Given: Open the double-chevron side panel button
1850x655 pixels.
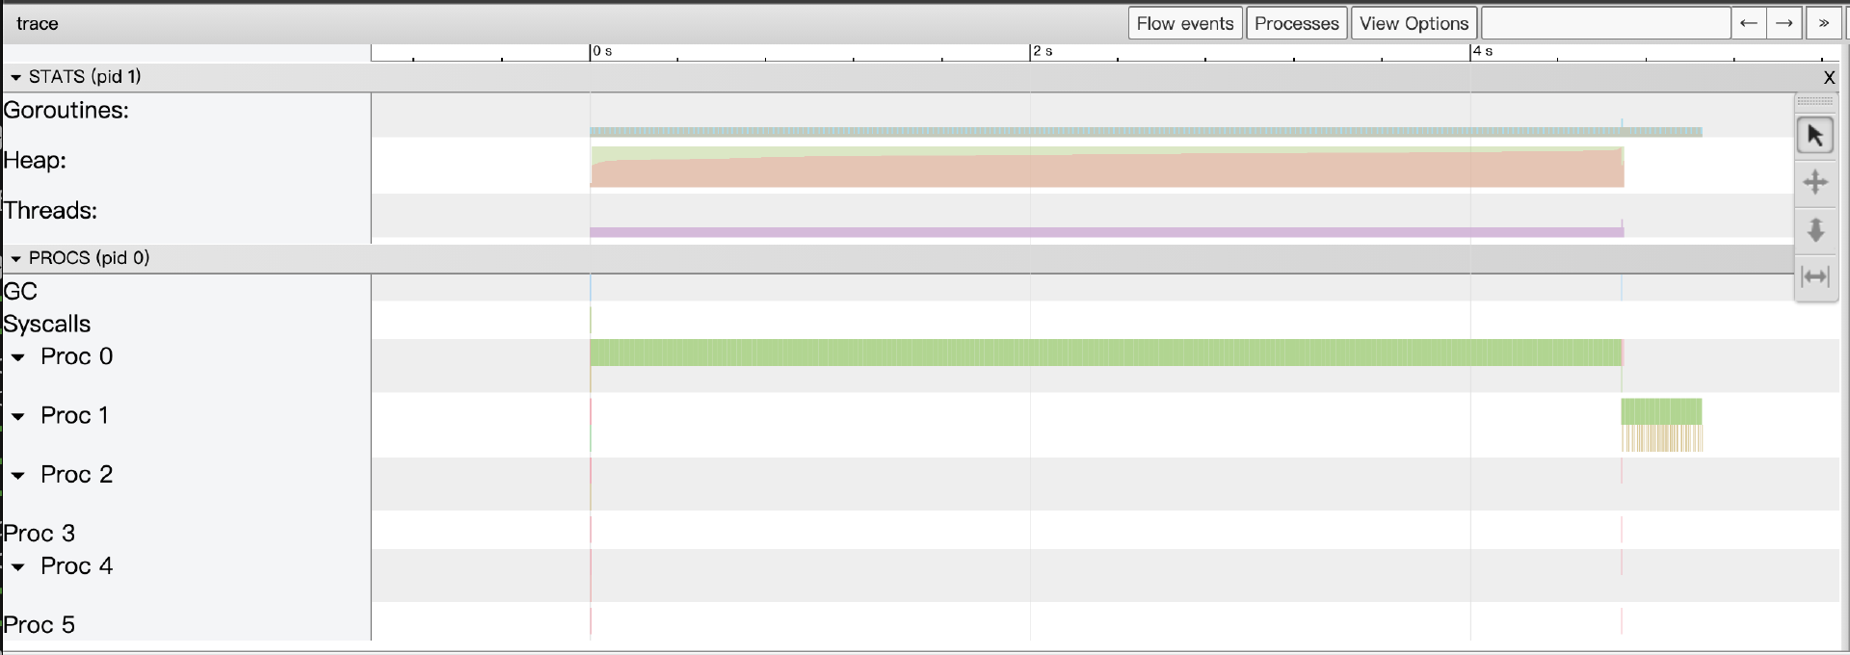Looking at the screenshot, I should [1823, 23].
